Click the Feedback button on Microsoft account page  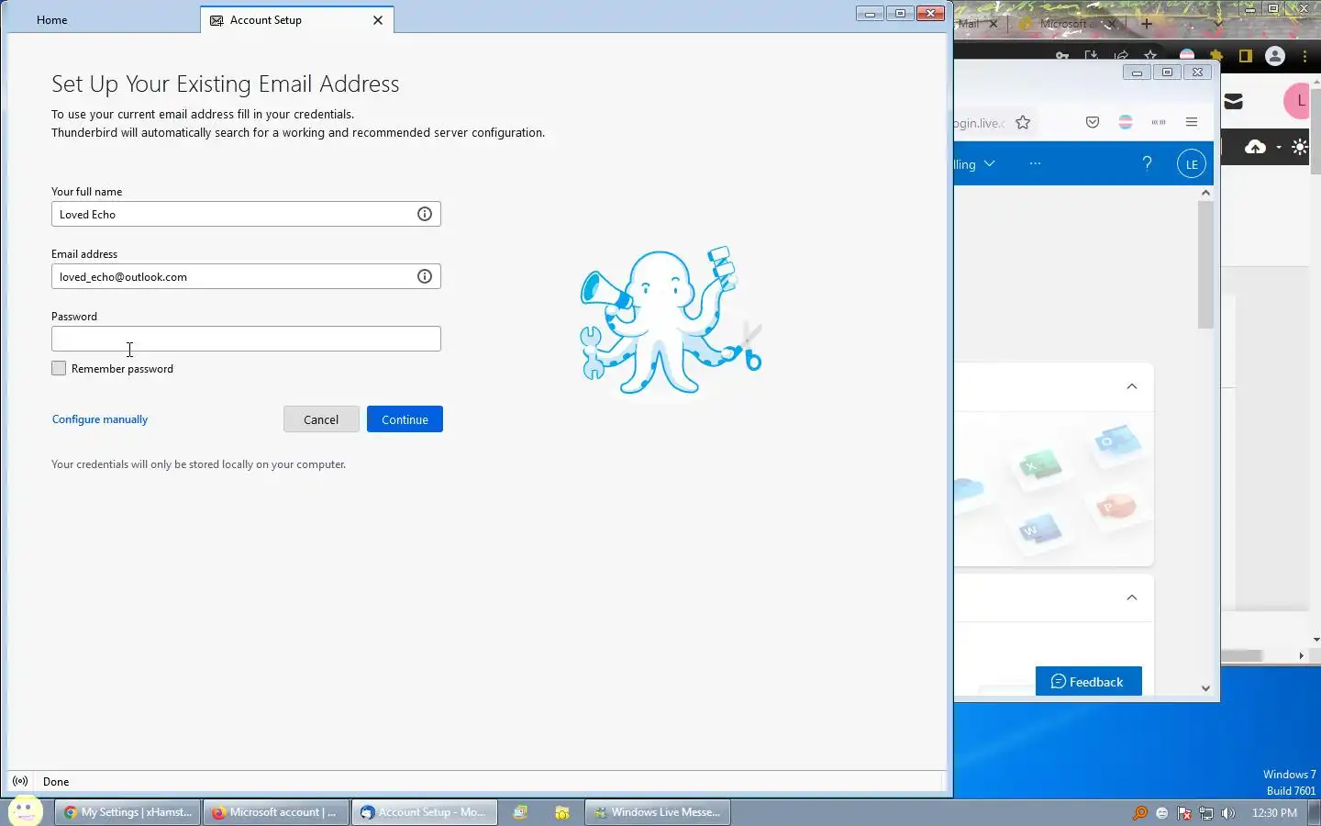click(1088, 681)
